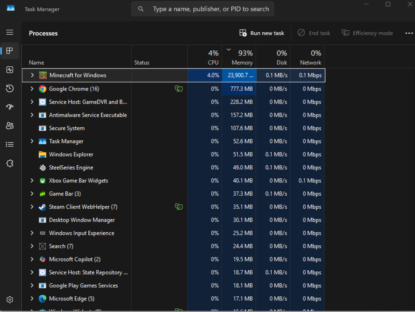Click the search box in title bar
415x312 pixels.
pyautogui.click(x=203, y=9)
